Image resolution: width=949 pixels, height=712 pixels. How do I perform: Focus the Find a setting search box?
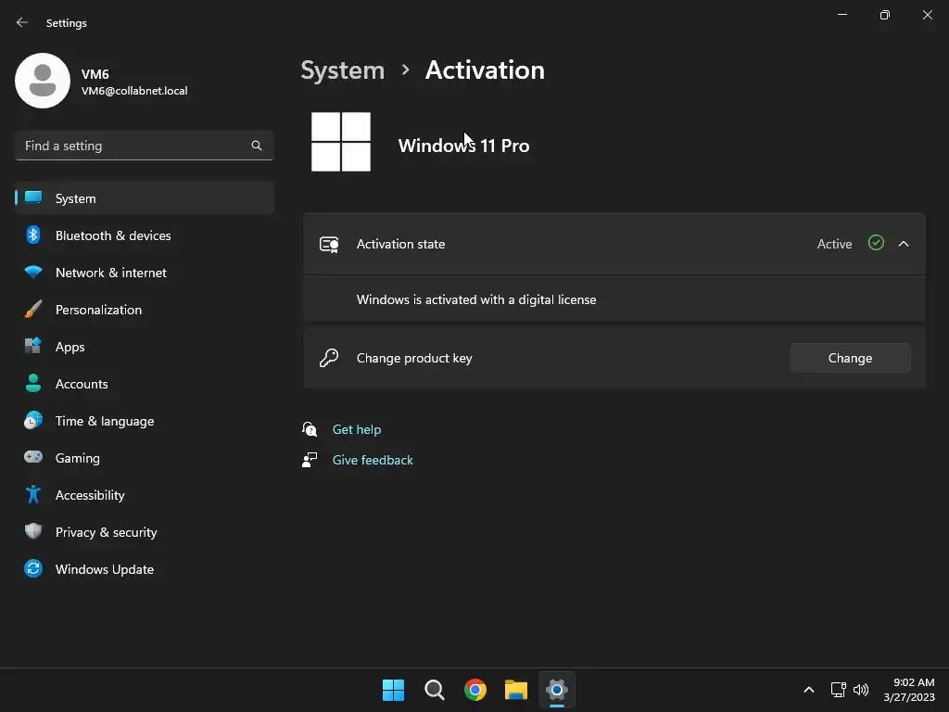144,146
